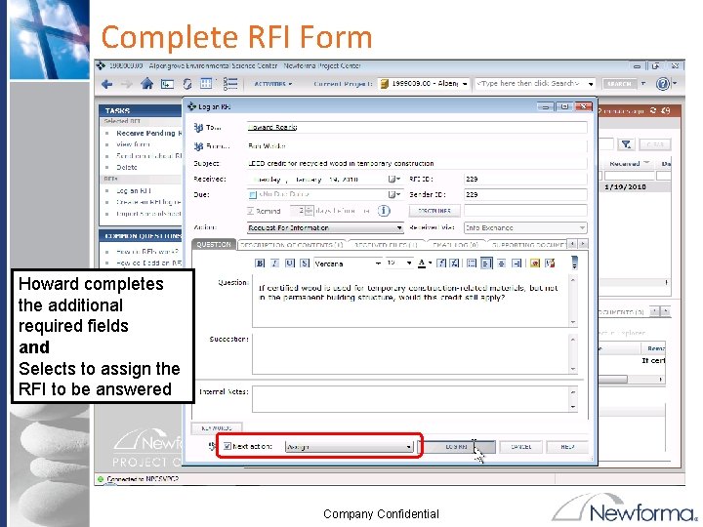Image resolution: width=703 pixels, height=527 pixels.
Task: Click the Clear button in background panel
Action: (x=654, y=144)
